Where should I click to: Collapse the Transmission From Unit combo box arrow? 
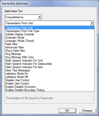(92, 23)
